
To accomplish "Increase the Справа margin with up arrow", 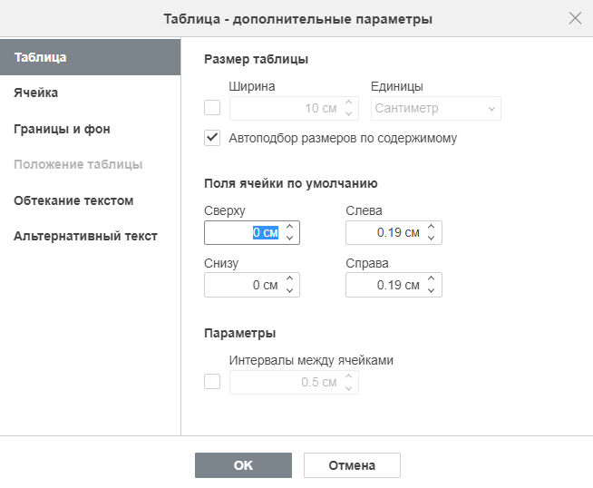I will (x=431, y=278).
